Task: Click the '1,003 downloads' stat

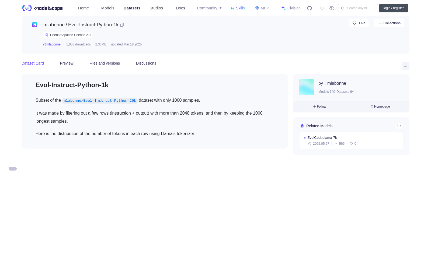Action: tap(78, 44)
